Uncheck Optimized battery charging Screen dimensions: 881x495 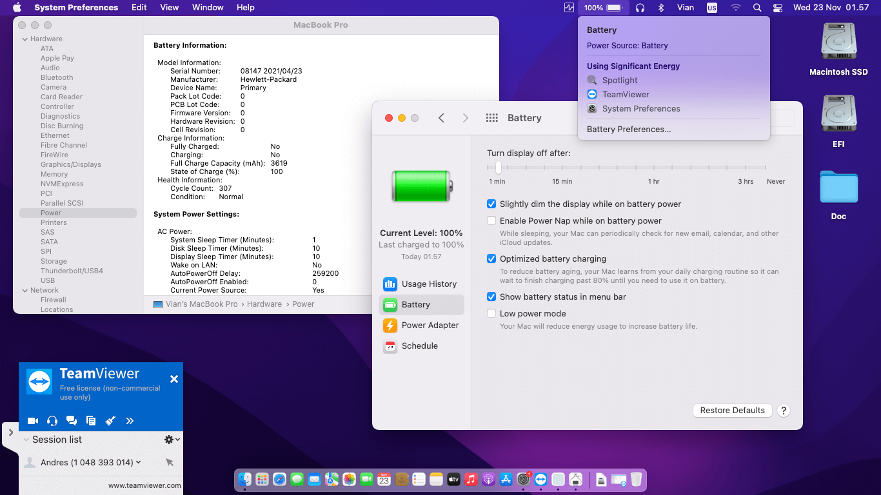[x=491, y=259]
